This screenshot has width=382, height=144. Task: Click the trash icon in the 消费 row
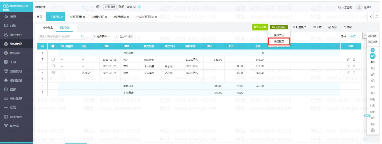click(x=354, y=73)
